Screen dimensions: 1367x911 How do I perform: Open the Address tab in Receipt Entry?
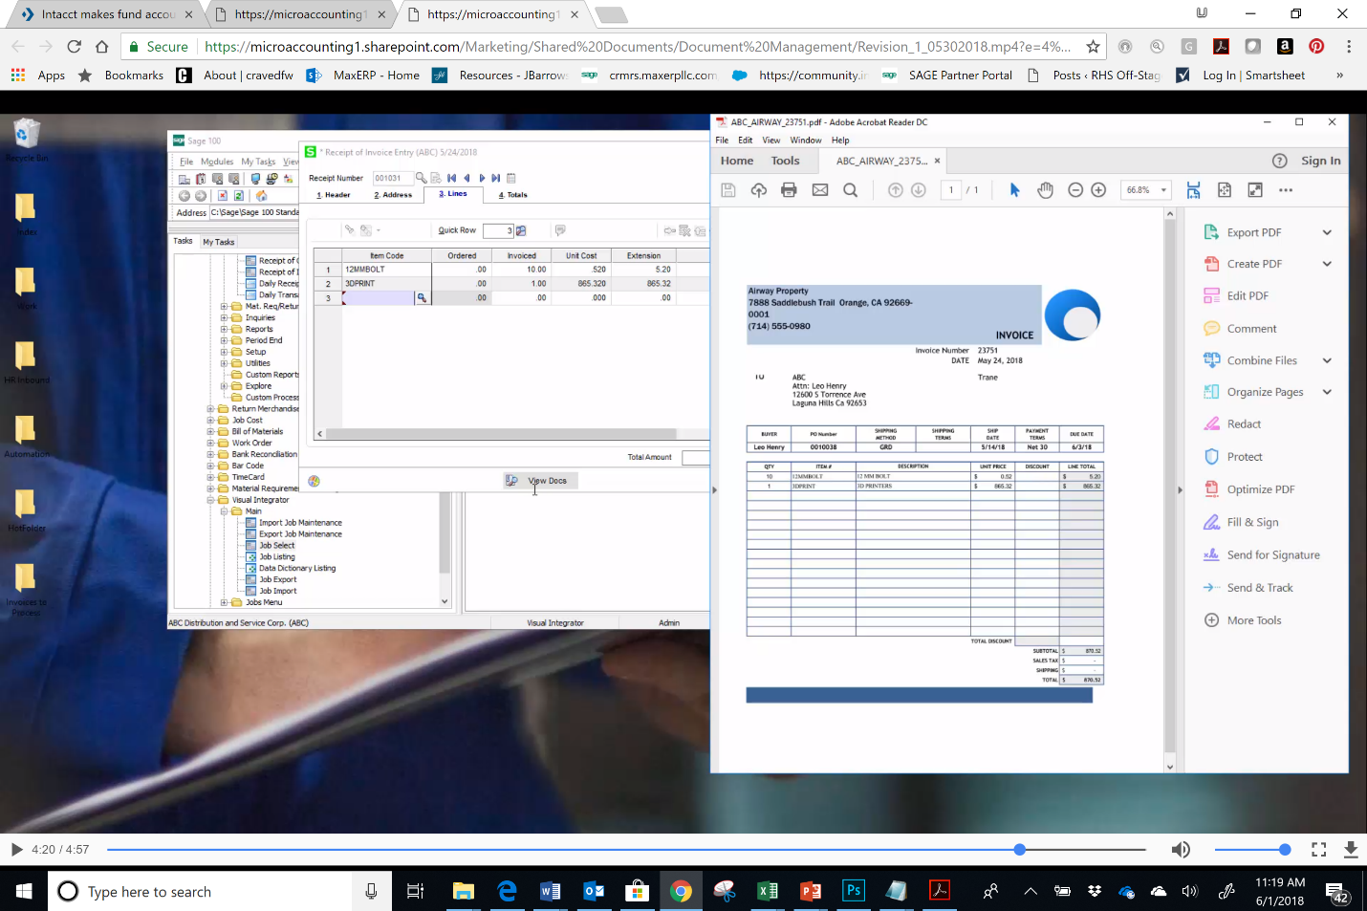point(393,195)
